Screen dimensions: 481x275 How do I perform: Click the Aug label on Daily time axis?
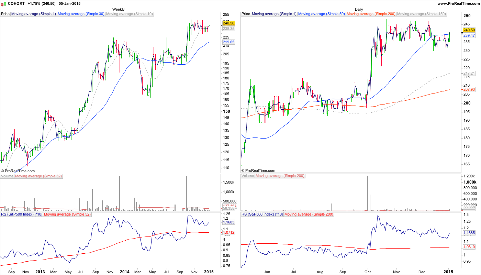(x=320, y=272)
